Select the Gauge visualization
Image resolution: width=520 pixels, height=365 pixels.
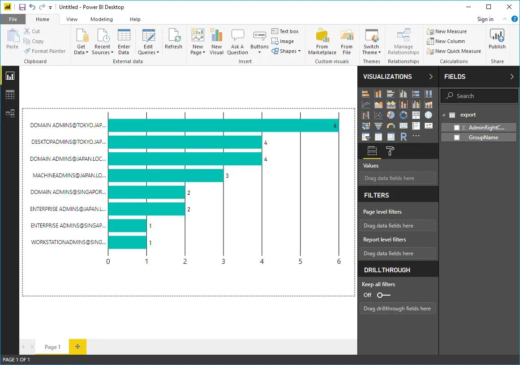(x=391, y=126)
